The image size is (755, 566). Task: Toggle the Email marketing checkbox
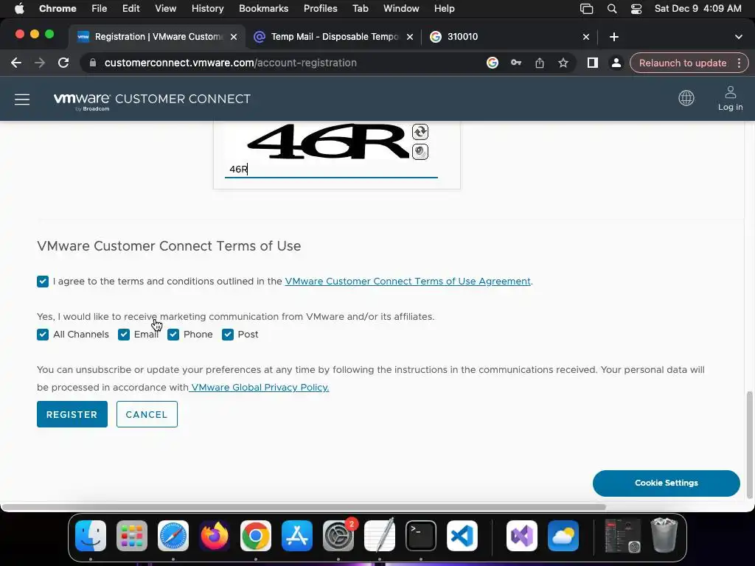point(124,335)
